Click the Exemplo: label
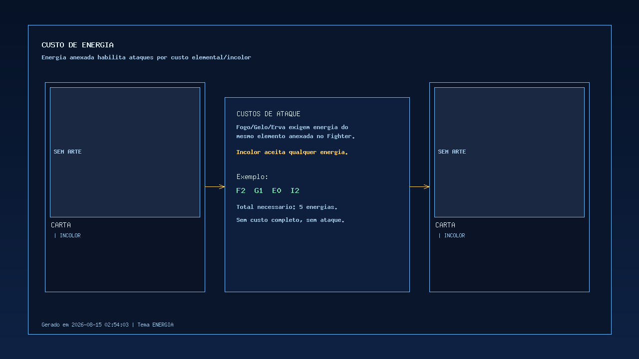Viewport: 639px width, 359px height. click(x=253, y=177)
